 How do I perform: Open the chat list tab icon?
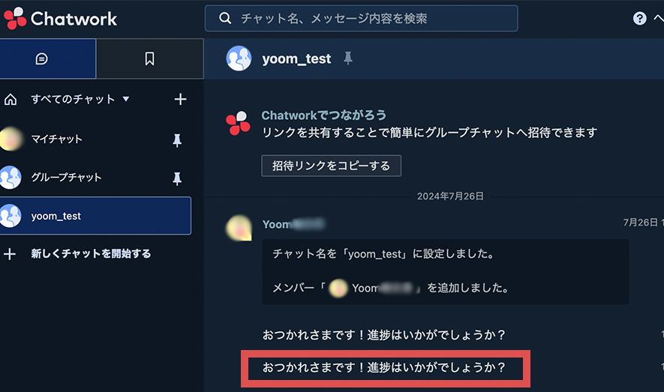[41, 58]
